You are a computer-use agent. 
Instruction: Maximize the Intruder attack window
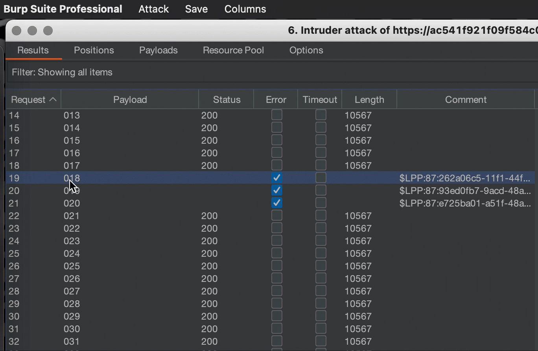pos(48,31)
